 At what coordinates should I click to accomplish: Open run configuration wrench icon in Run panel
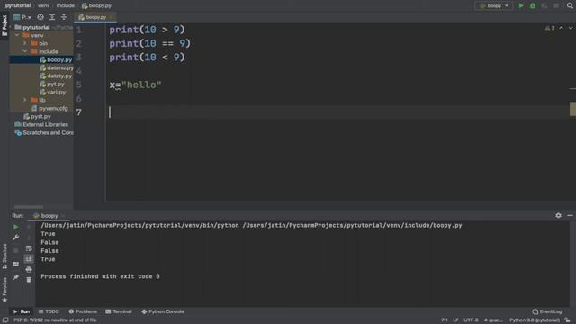(16, 238)
